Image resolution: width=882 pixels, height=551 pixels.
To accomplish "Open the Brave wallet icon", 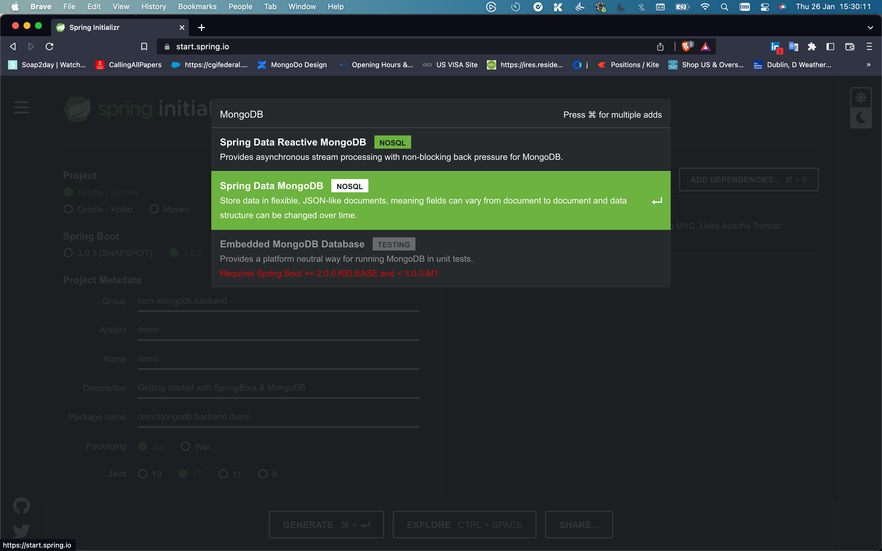I will [x=850, y=47].
